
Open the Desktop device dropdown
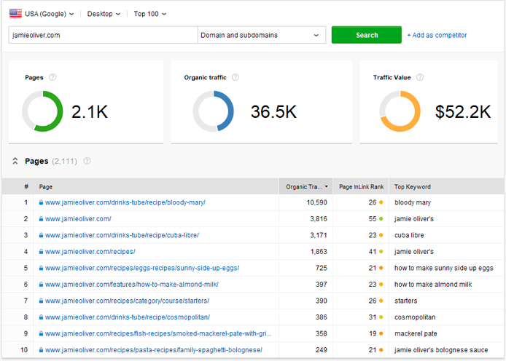104,14
